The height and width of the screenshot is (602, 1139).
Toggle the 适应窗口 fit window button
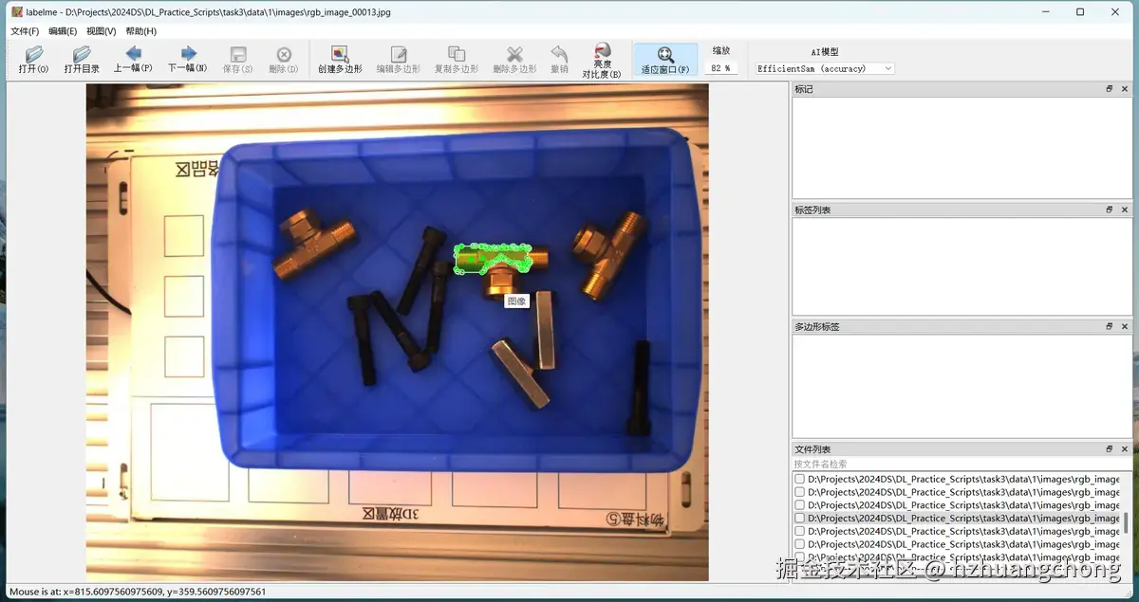[x=665, y=60]
